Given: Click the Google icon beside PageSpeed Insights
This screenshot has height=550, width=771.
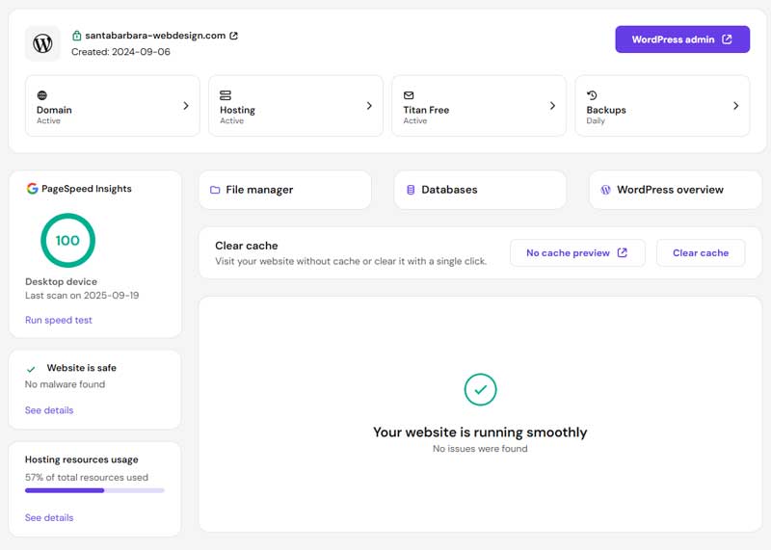Looking at the screenshot, I should click(32, 189).
